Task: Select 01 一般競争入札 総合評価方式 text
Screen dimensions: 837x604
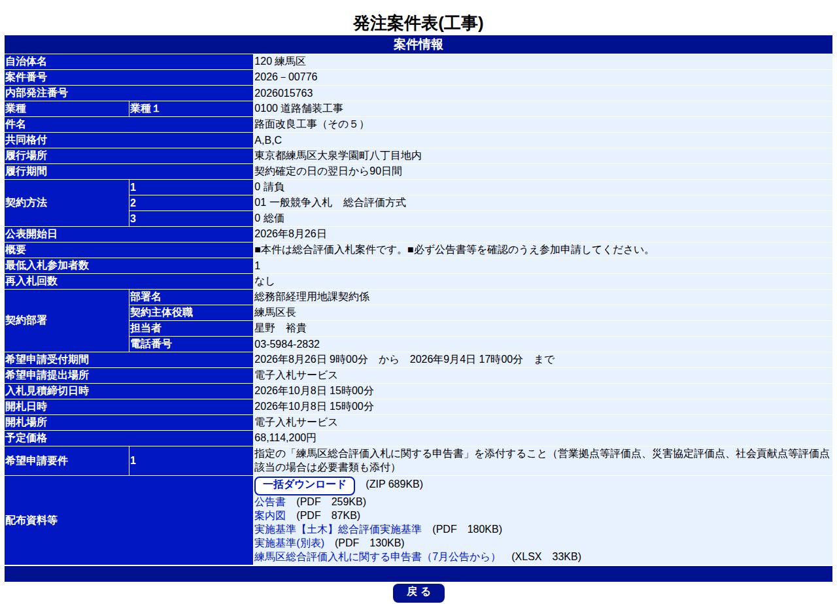Action: [330, 203]
